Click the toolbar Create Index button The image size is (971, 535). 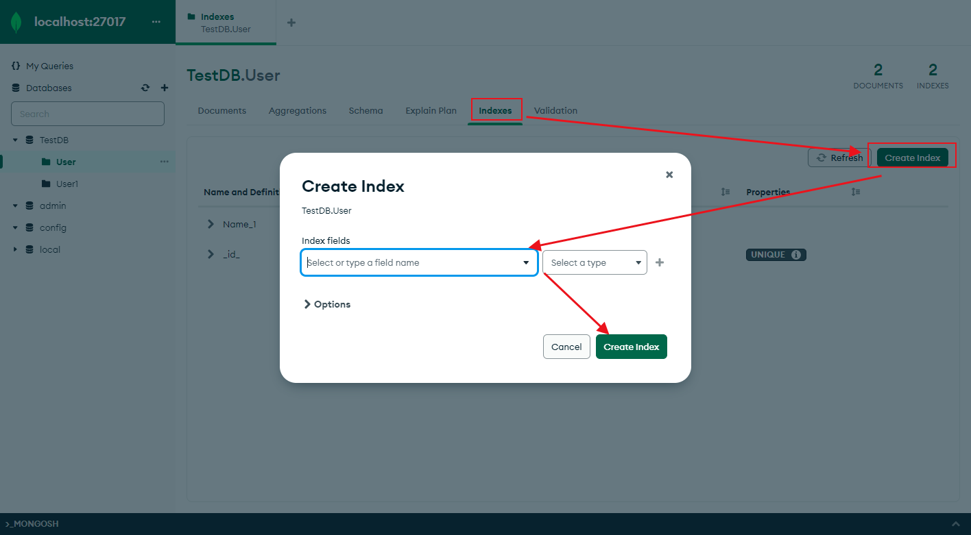point(912,158)
